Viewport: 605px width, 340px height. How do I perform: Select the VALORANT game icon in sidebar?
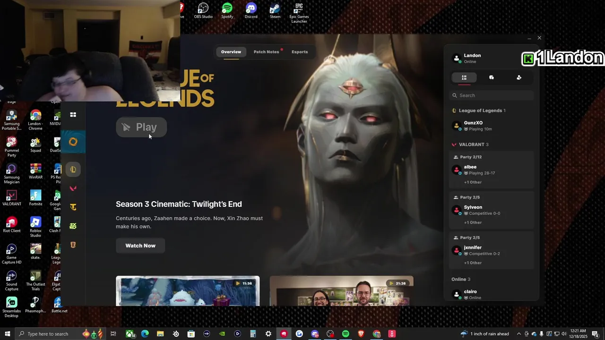tap(73, 188)
